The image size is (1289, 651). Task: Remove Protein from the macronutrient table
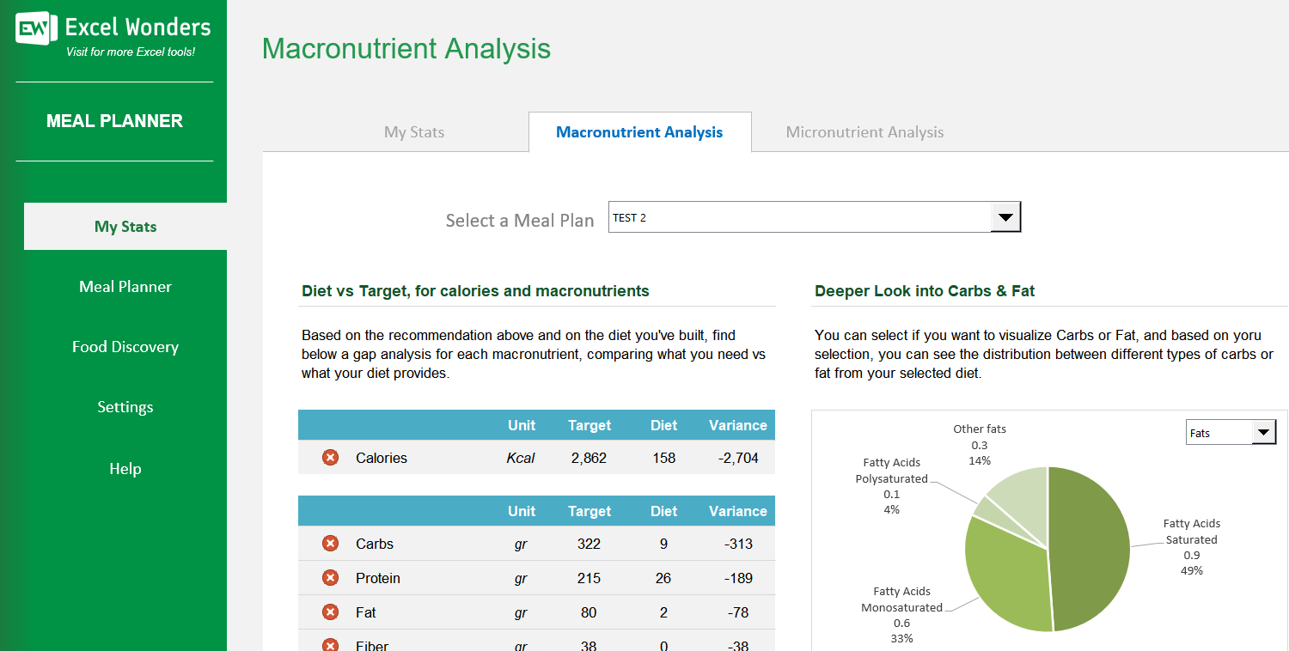tap(330, 577)
